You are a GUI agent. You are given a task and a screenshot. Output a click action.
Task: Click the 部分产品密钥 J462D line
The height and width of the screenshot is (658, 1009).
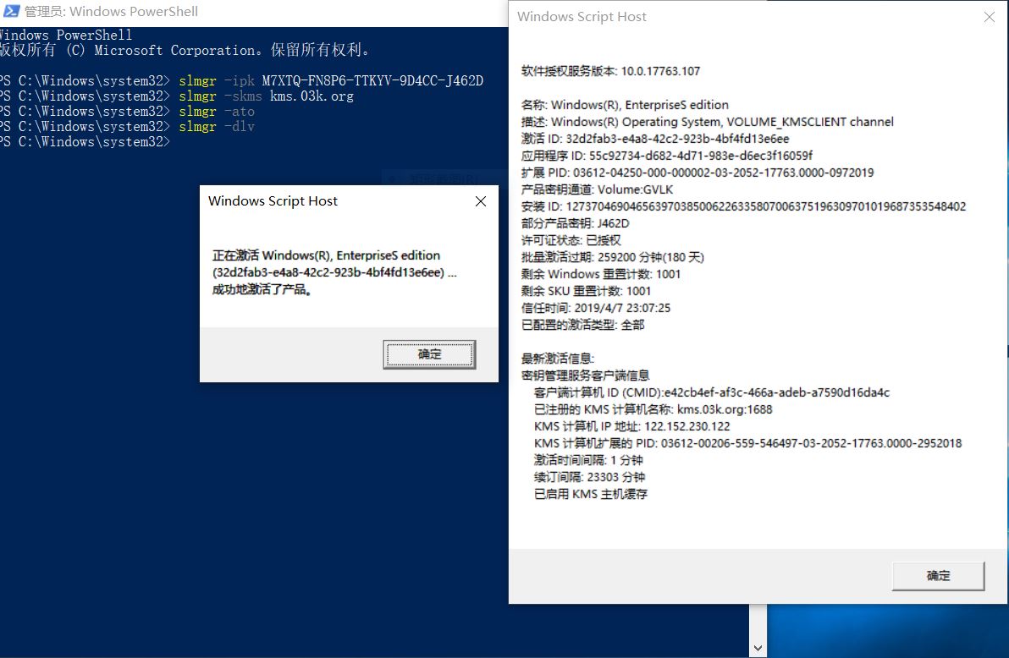click(576, 223)
